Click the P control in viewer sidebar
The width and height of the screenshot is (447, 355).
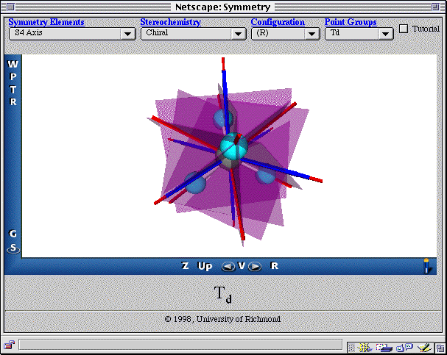13,77
